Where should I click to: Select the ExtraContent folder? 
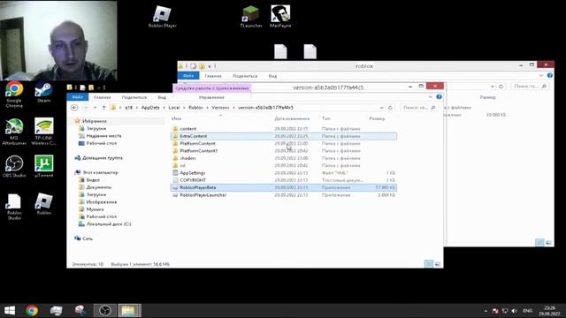point(284,136)
